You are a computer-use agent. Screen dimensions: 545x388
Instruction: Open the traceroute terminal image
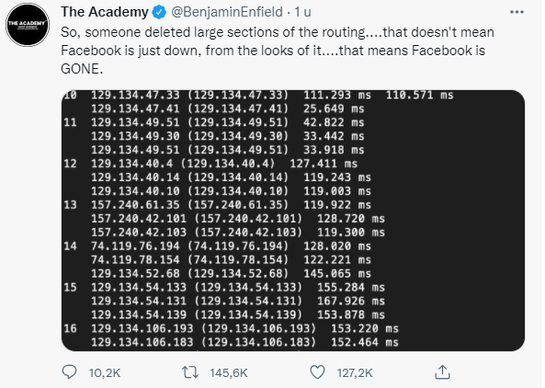(293, 221)
